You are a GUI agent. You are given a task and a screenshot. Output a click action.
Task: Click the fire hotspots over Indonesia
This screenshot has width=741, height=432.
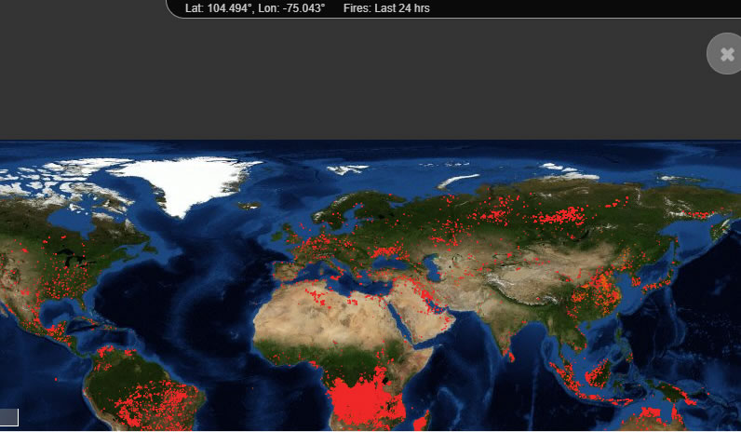click(x=596, y=377)
